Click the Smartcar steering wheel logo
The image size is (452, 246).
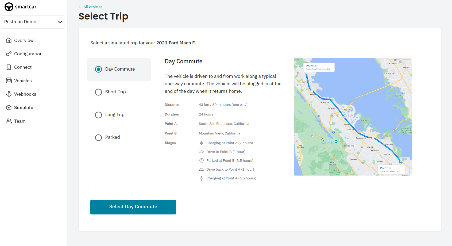point(9,7)
